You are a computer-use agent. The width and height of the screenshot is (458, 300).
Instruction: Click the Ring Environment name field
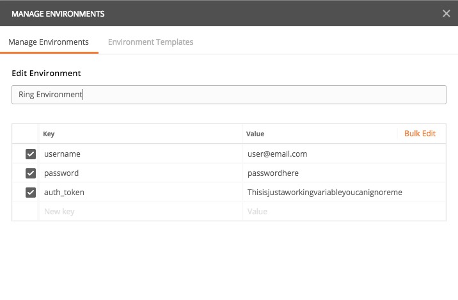click(x=228, y=95)
